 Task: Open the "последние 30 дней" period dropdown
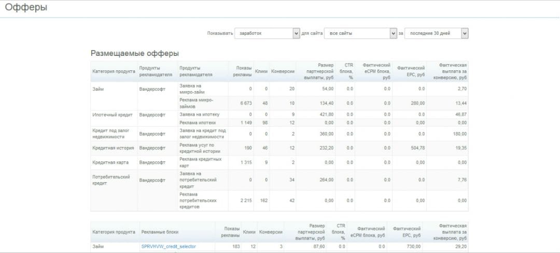click(436, 33)
